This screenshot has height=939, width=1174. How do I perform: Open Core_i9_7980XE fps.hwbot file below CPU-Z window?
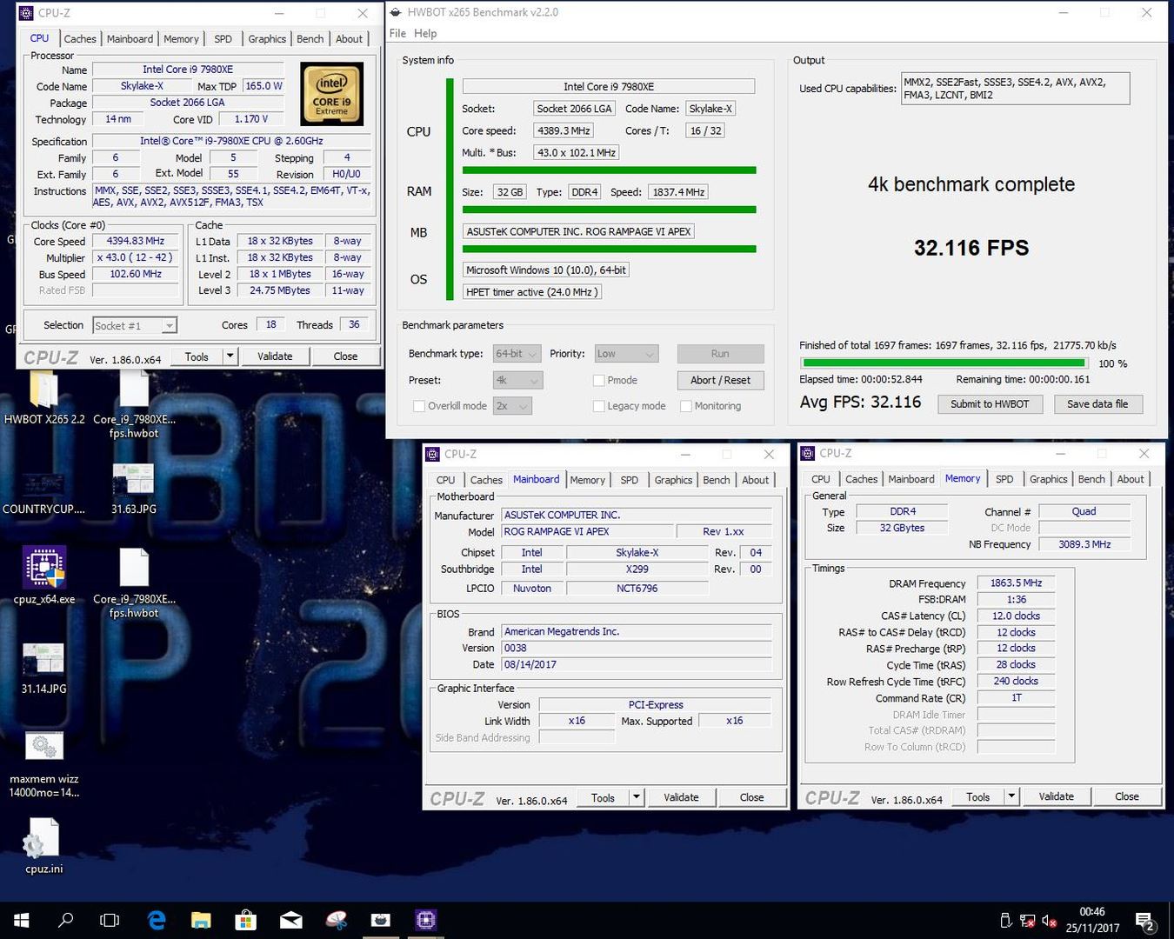coord(134,404)
